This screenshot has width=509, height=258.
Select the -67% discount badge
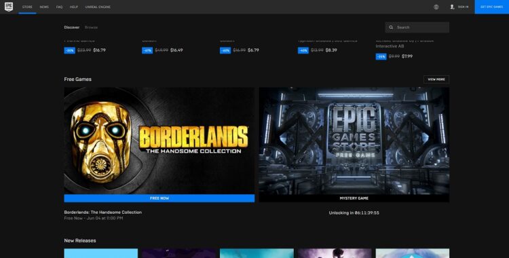[147, 50]
